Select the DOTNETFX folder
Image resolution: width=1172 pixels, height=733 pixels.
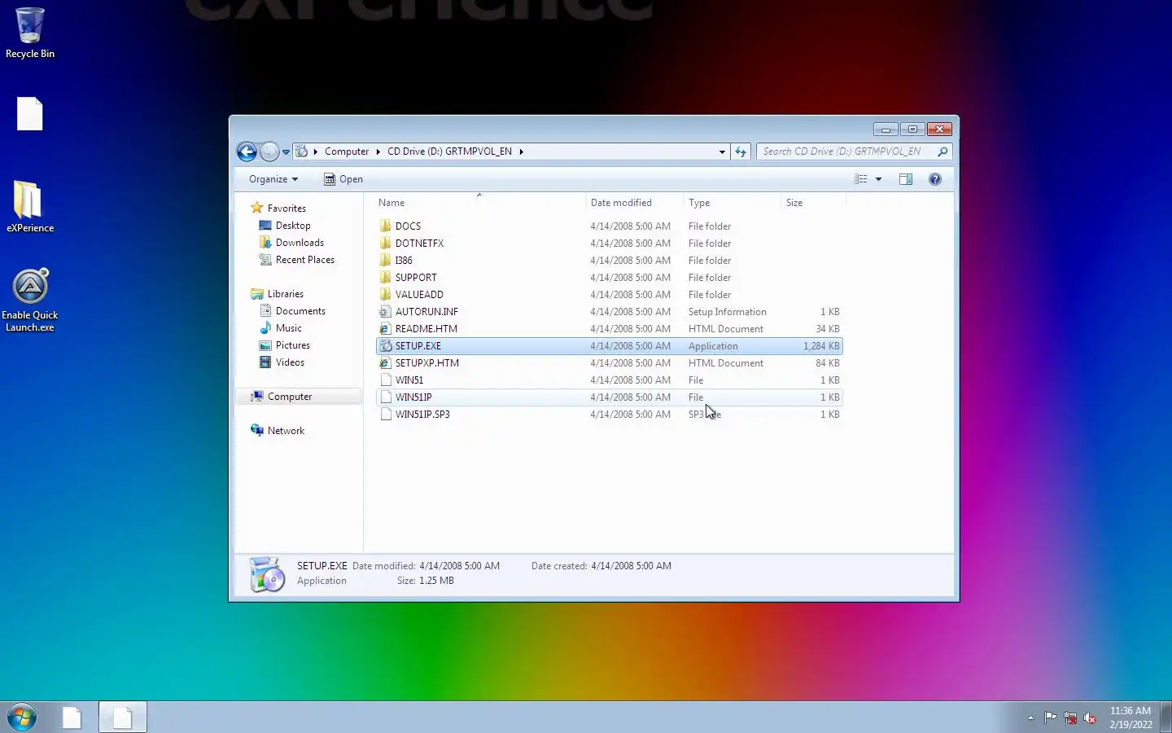click(609, 244)
